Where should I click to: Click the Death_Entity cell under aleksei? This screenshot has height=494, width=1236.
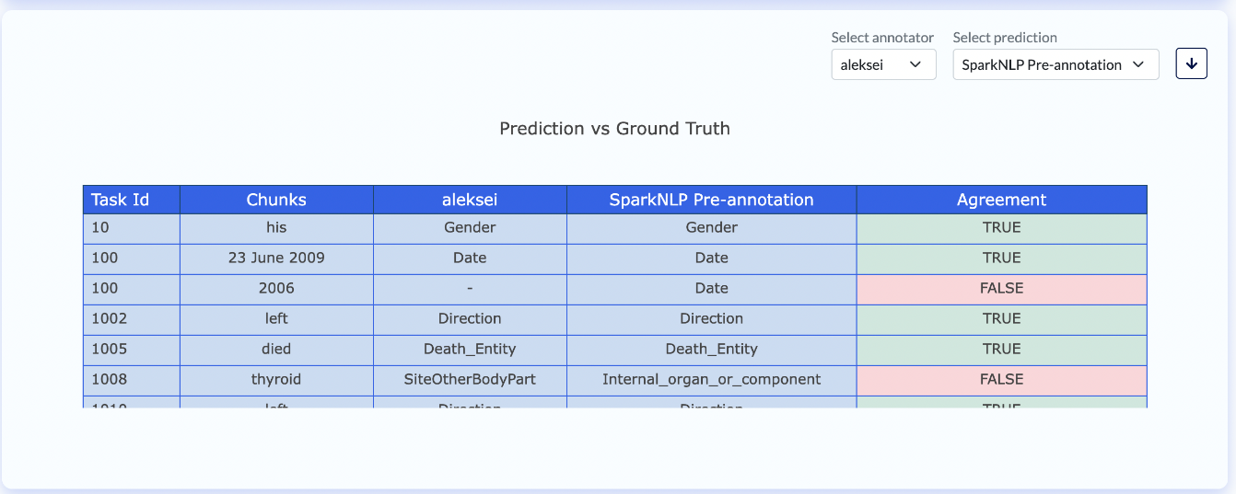470,350
